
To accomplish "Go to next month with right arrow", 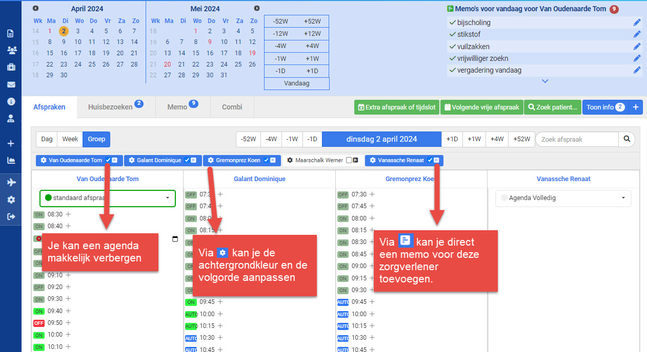I will pyautogui.click(x=257, y=8).
